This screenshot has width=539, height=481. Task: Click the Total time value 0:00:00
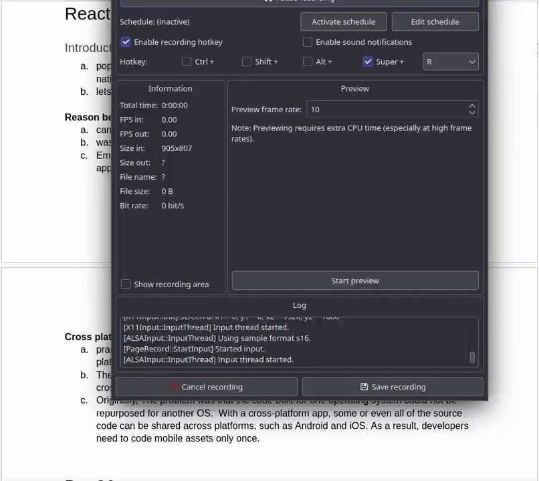175,106
